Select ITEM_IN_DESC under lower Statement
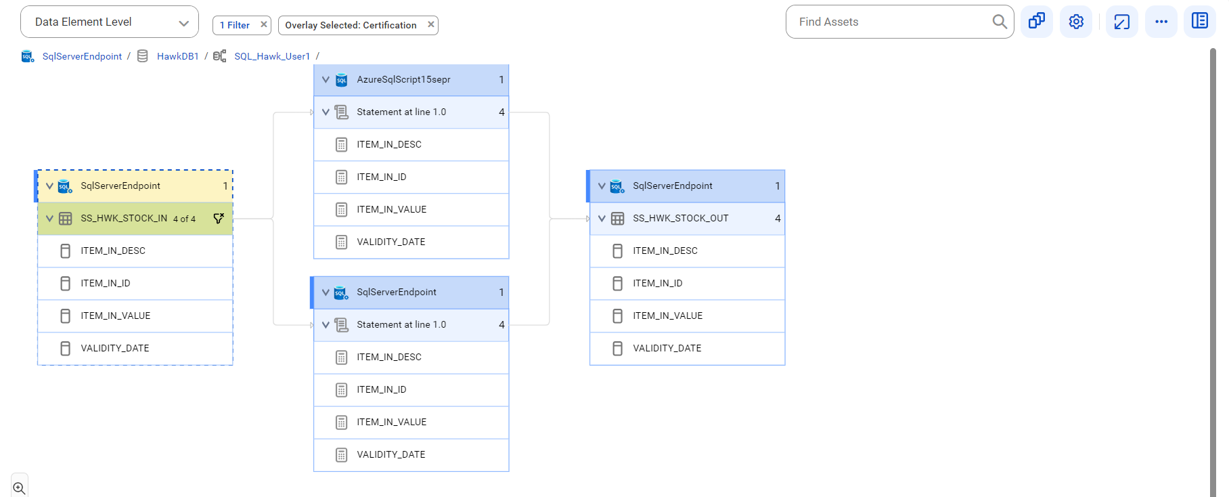1229x497 pixels. [411, 358]
